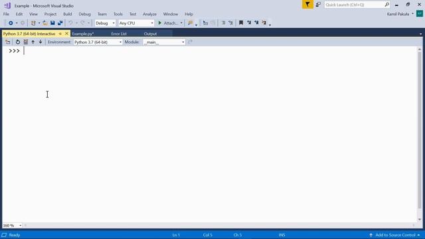
Task: Open the Edit menu
Action: point(19,14)
